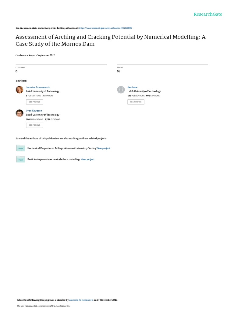Open View project link for Particle shape
The width and height of the screenshot is (234, 313).
[88, 159]
